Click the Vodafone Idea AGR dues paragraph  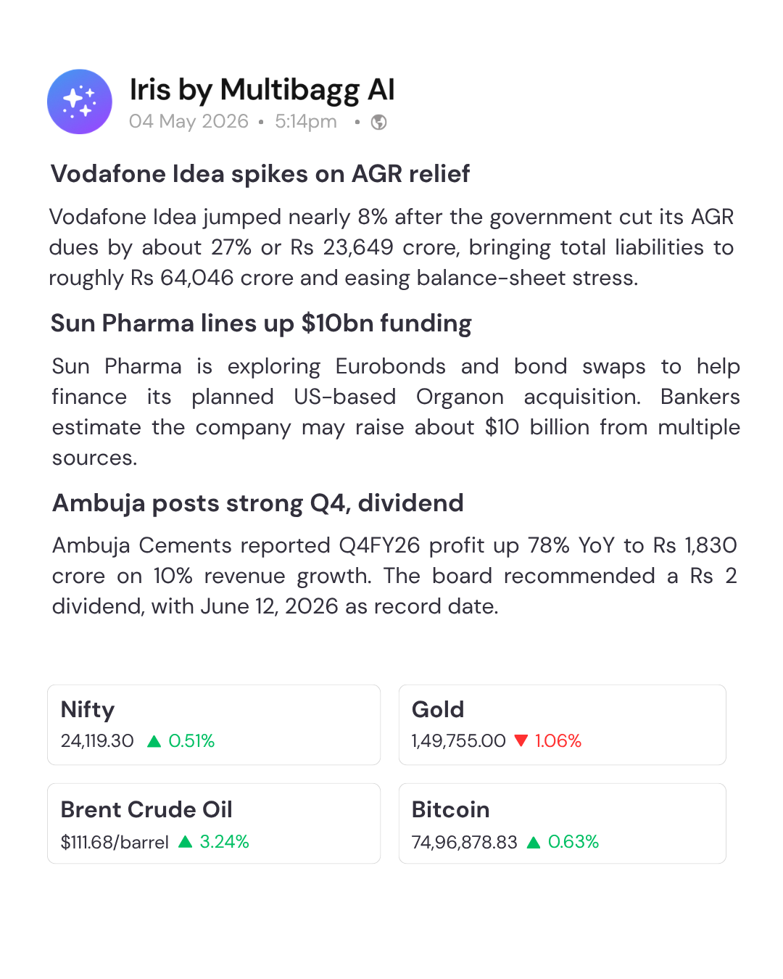391,247
